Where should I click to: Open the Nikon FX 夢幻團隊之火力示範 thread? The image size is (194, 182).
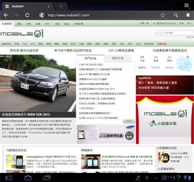(94, 74)
